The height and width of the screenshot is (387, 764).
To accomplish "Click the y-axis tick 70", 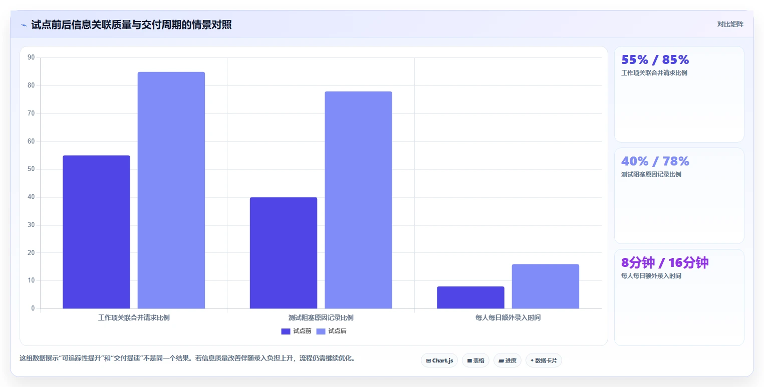I will [x=31, y=113].
